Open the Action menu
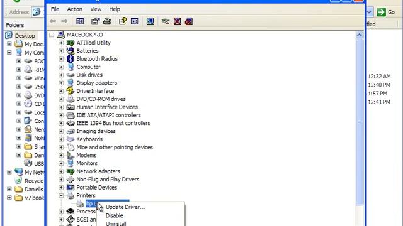Screen dimensions: 403x226 tap(75, 9)
